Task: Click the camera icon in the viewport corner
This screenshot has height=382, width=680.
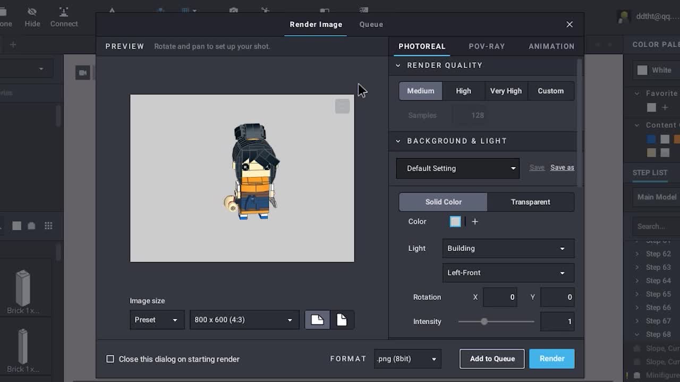Action: click(82, 73)
